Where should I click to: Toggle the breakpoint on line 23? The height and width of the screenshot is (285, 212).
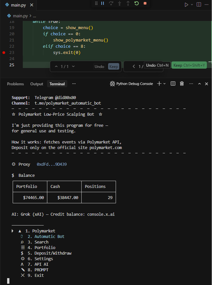click(4, 53)
